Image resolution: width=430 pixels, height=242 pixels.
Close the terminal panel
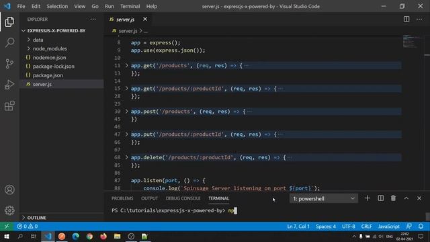click(x=419, y=198)
